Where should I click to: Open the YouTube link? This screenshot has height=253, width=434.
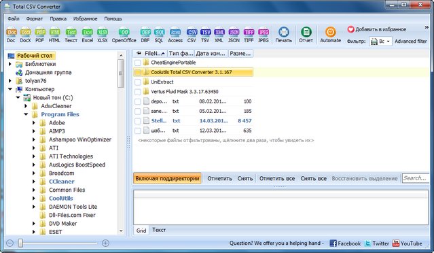point(407,243)
